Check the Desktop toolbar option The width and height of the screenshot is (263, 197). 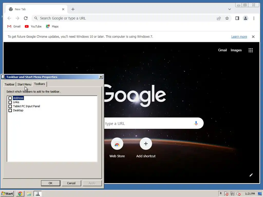(x=10, y=110)
